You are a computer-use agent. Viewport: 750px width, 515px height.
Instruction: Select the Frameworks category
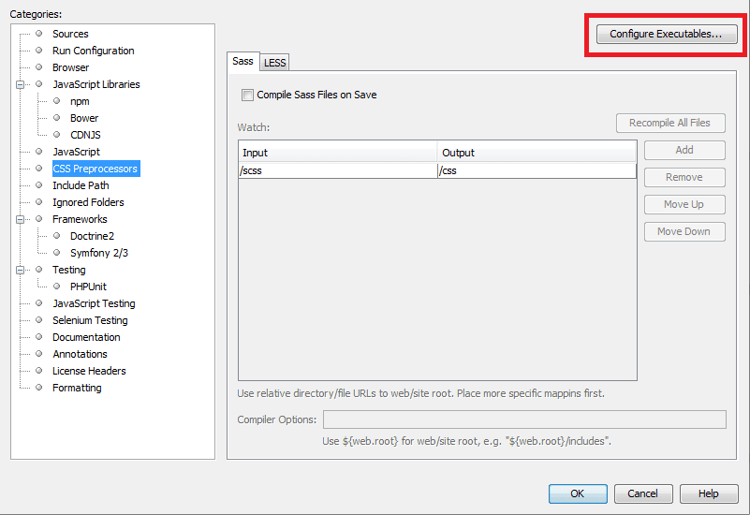pos(80,219)
